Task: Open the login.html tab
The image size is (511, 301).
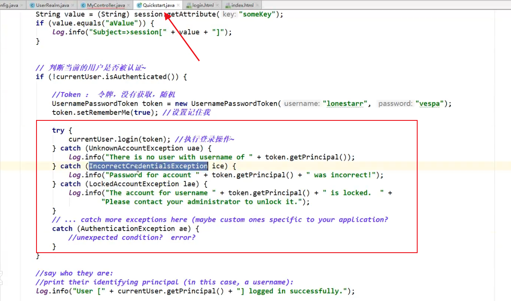Action: [203, 5]
